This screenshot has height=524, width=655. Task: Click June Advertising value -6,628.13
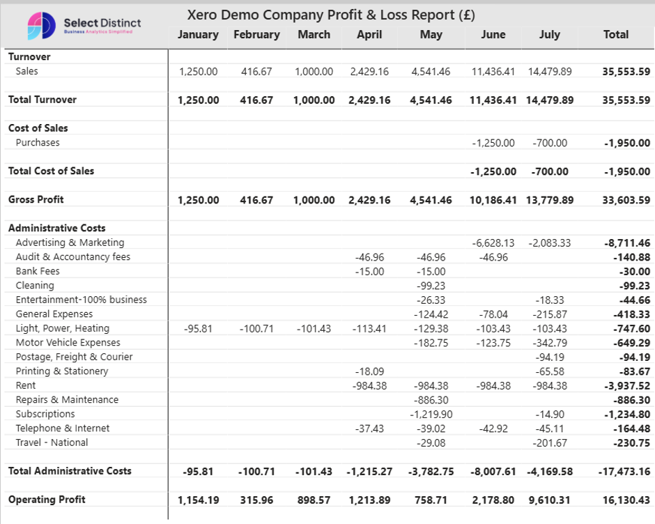click(493, 242)
